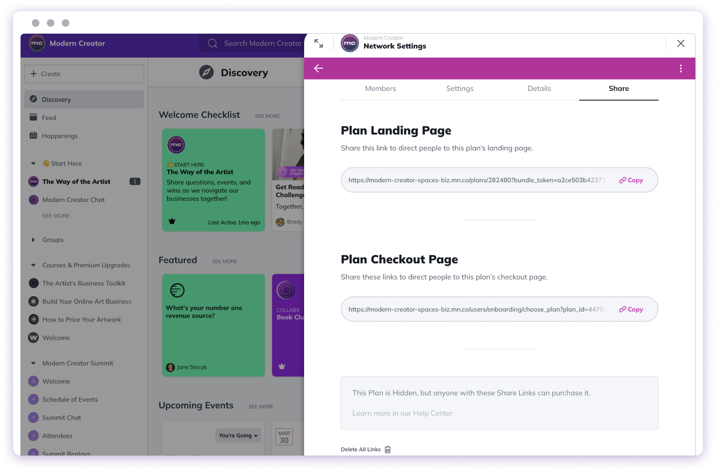Open the revenue source question card
This screenshot has height=471, width=716.
coord(214,325)
